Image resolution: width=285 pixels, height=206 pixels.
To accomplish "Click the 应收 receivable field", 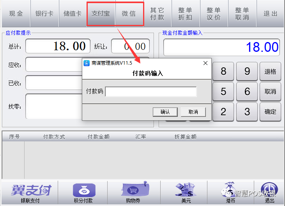I will pyautogui.click(x=54, y=64).
